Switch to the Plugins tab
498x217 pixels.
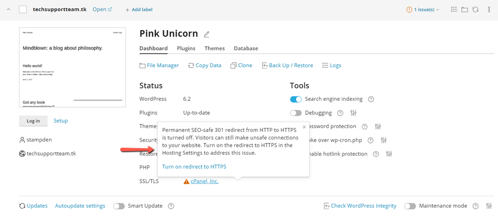pyautogui.click(x=186, y=48)
